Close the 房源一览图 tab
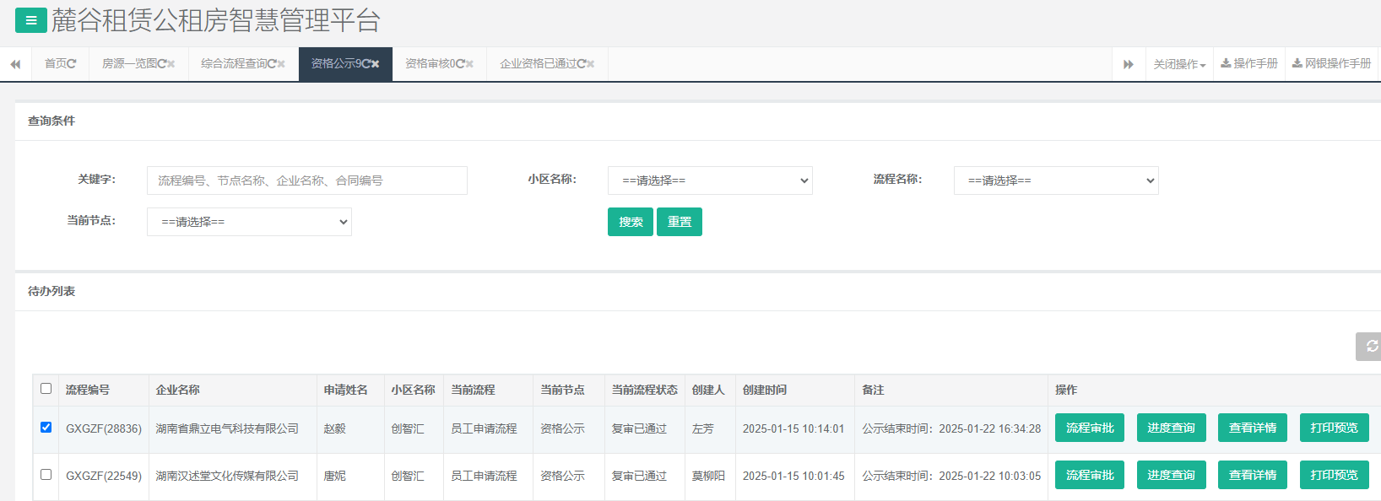 tap(171, 64)
